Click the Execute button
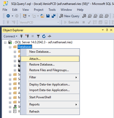114x118 pixels. pyautogui.click(x=72, y=22)
